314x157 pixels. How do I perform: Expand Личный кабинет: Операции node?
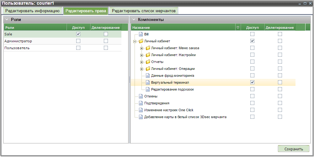142,69
